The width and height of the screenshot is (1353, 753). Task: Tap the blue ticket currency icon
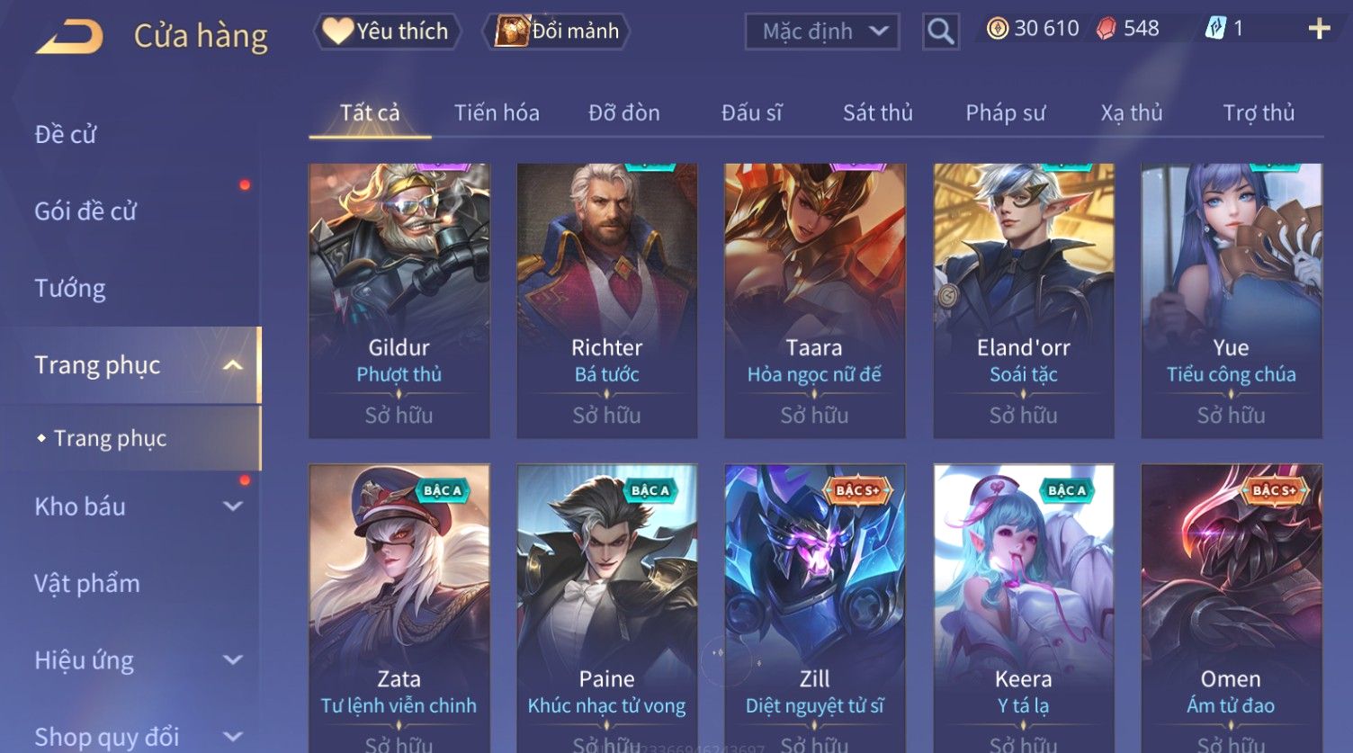[x=1215, y=29]
